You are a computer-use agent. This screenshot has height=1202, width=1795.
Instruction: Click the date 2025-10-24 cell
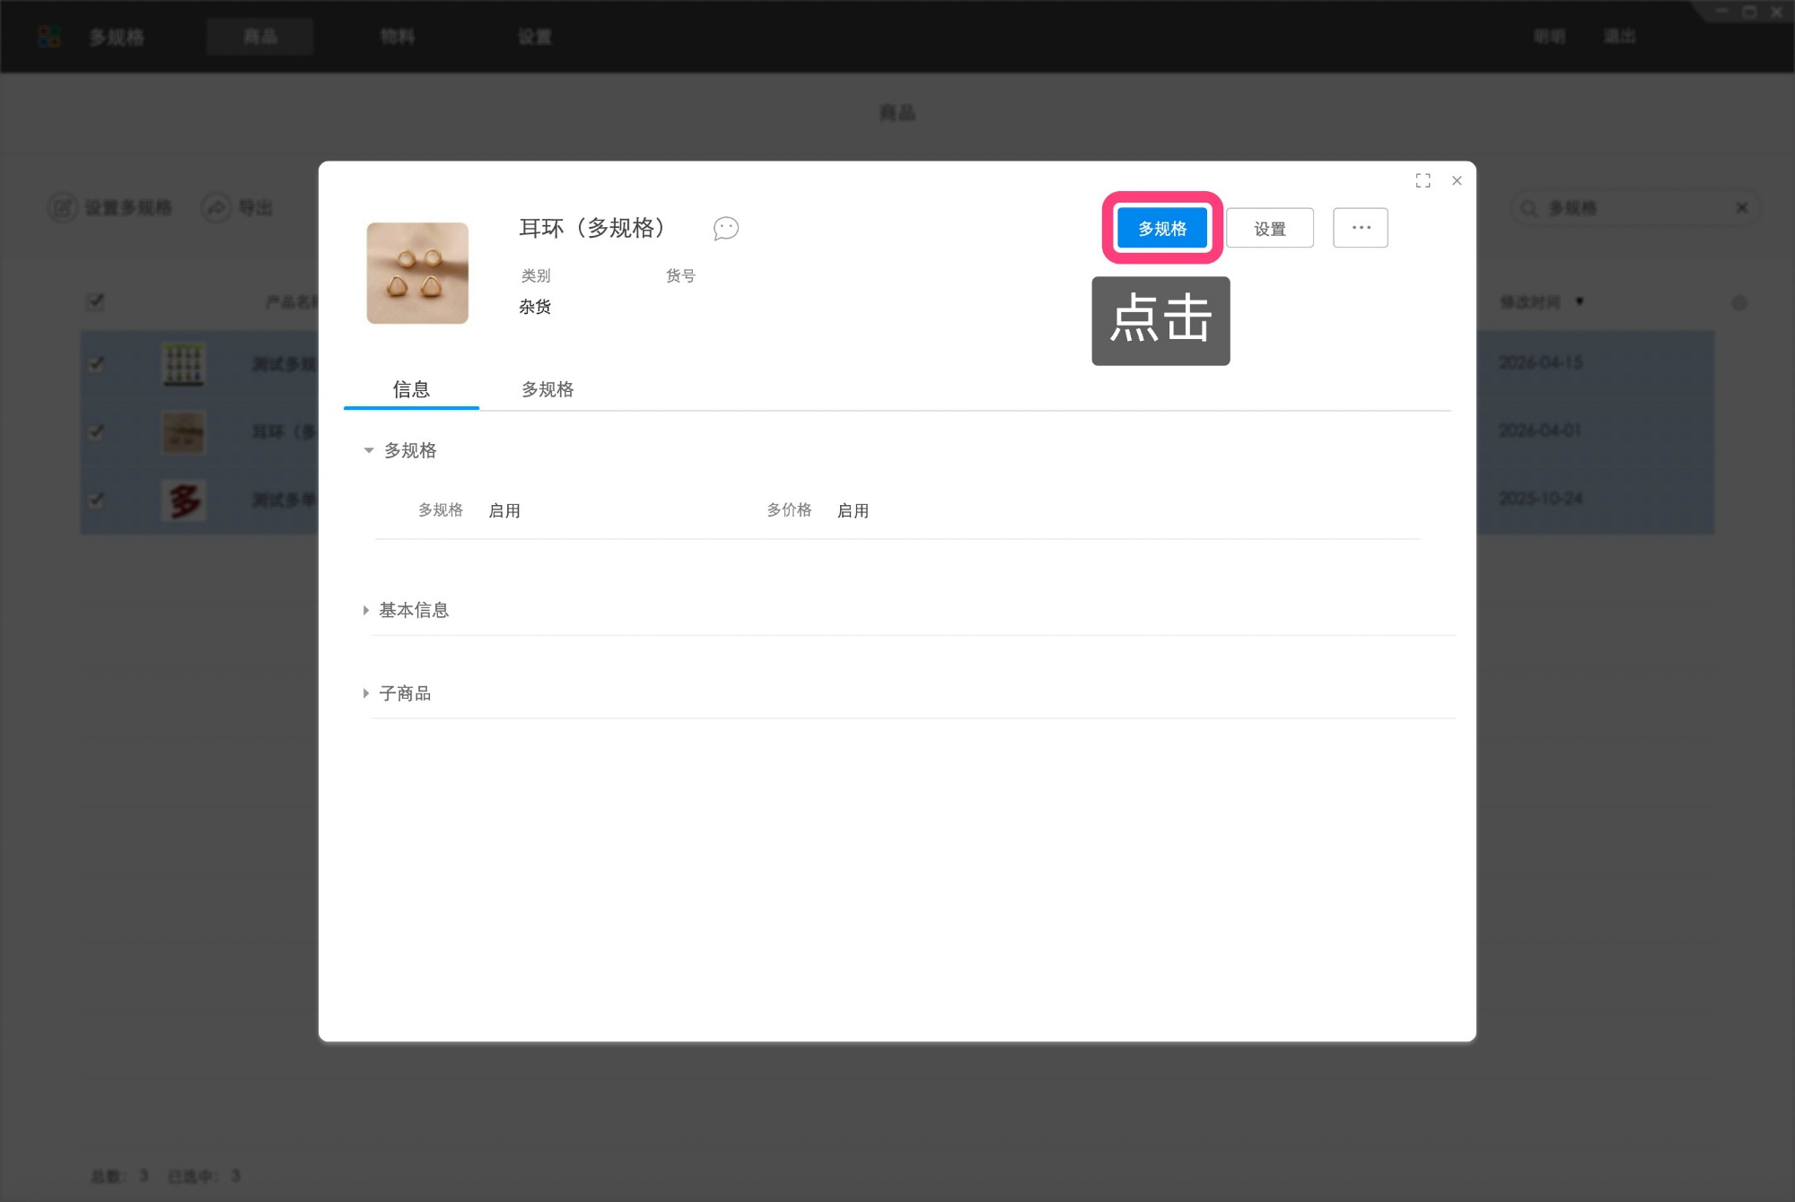coord(1541,499)
